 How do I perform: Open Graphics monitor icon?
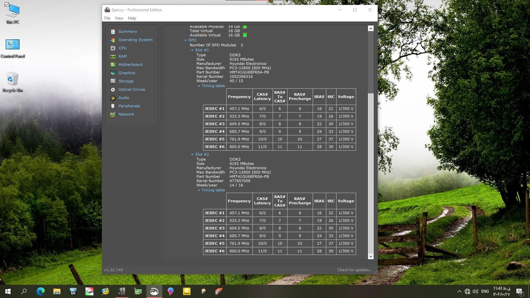coord(113,73)
